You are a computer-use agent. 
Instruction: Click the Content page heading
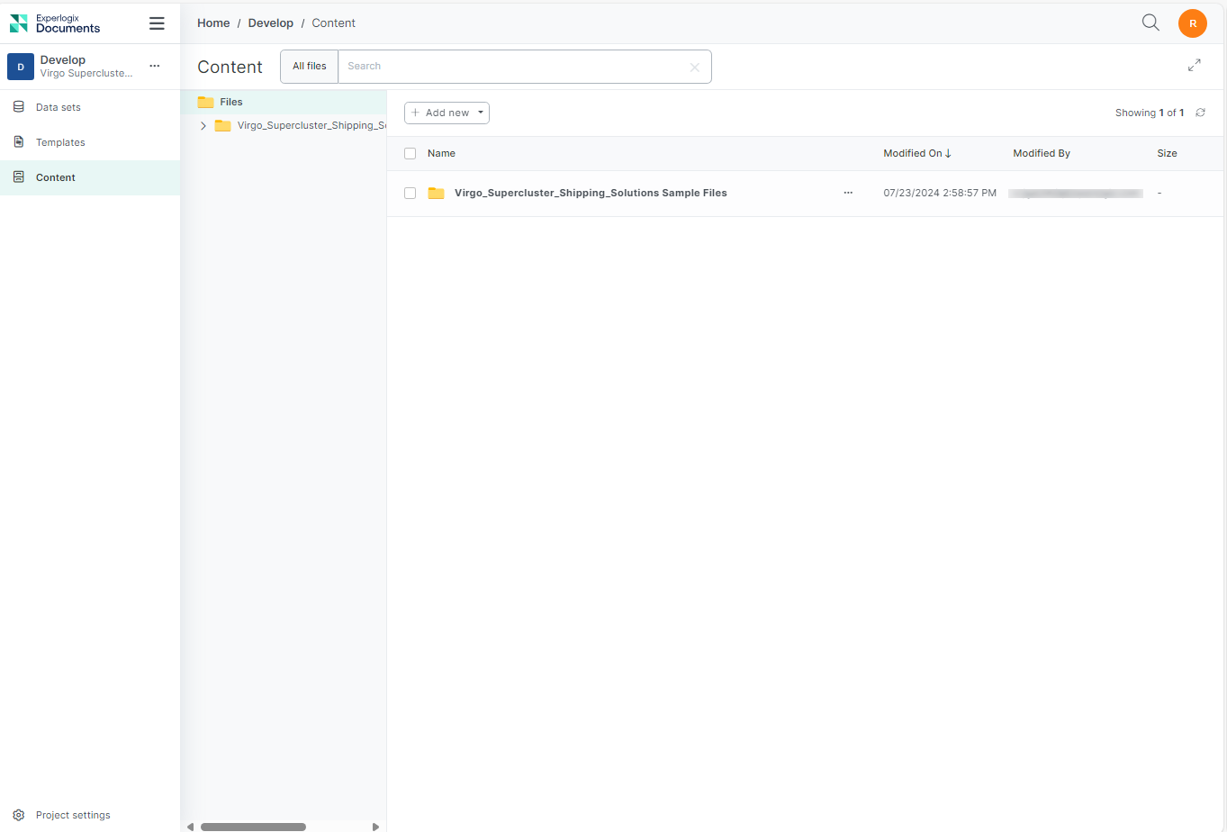point(230,68)
